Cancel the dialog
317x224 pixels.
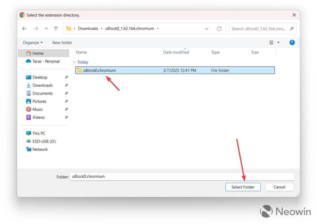280,187
